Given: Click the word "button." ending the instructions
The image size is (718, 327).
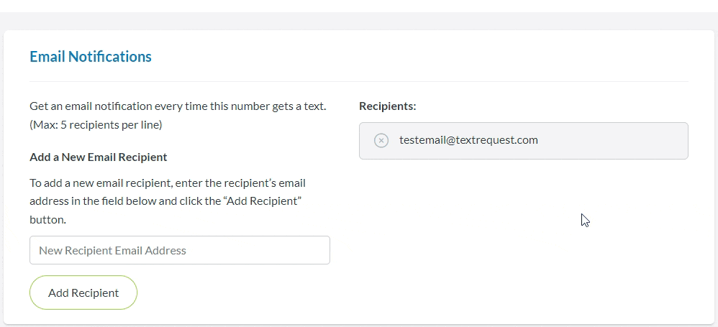Looking at the screenshot, I should click(x=47, y=220).
